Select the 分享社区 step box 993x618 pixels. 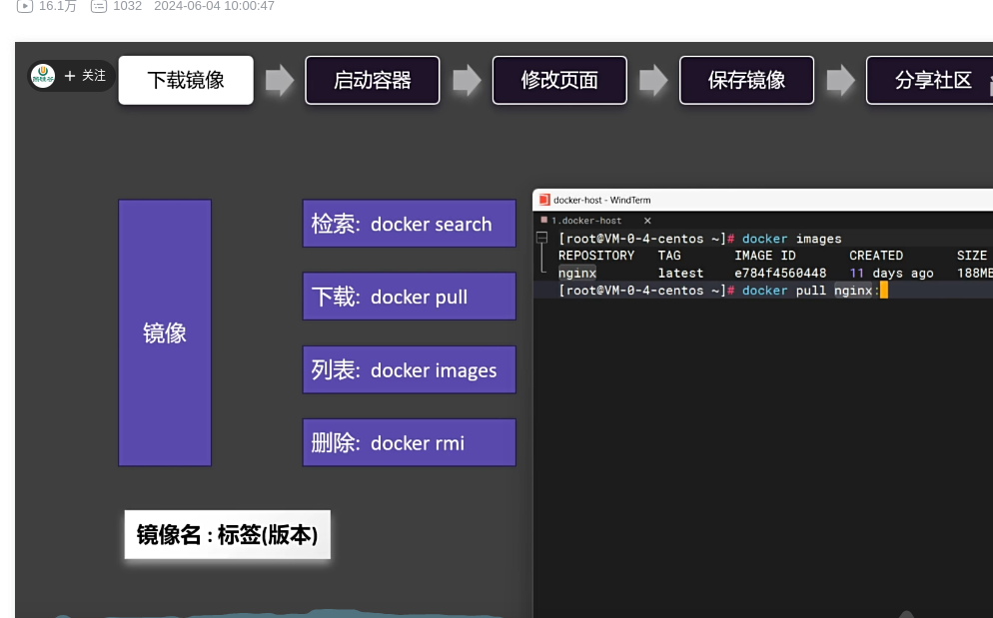pos(929,80)
